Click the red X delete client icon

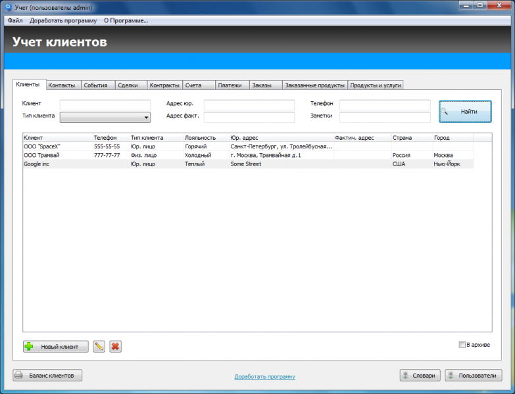pyautogui.click(x=115, y=347)
